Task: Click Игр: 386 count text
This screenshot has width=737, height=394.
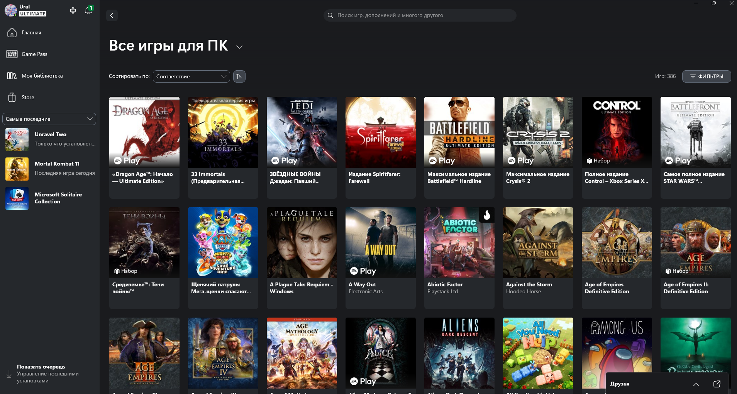Action: 665,76
